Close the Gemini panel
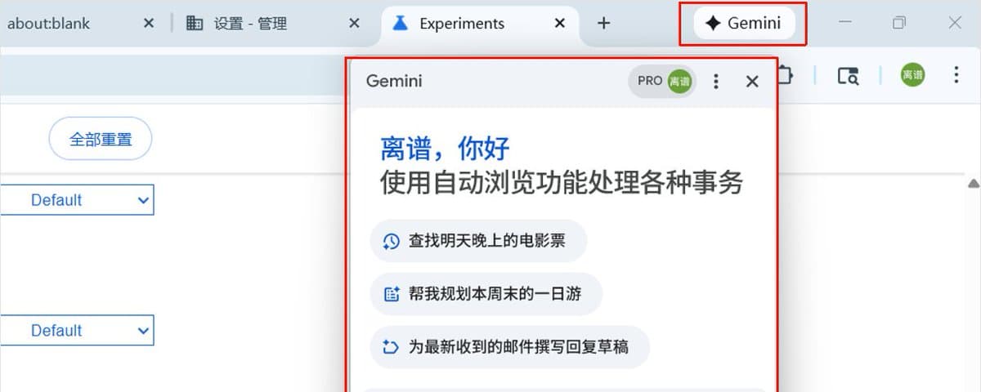 coord(752,81)
